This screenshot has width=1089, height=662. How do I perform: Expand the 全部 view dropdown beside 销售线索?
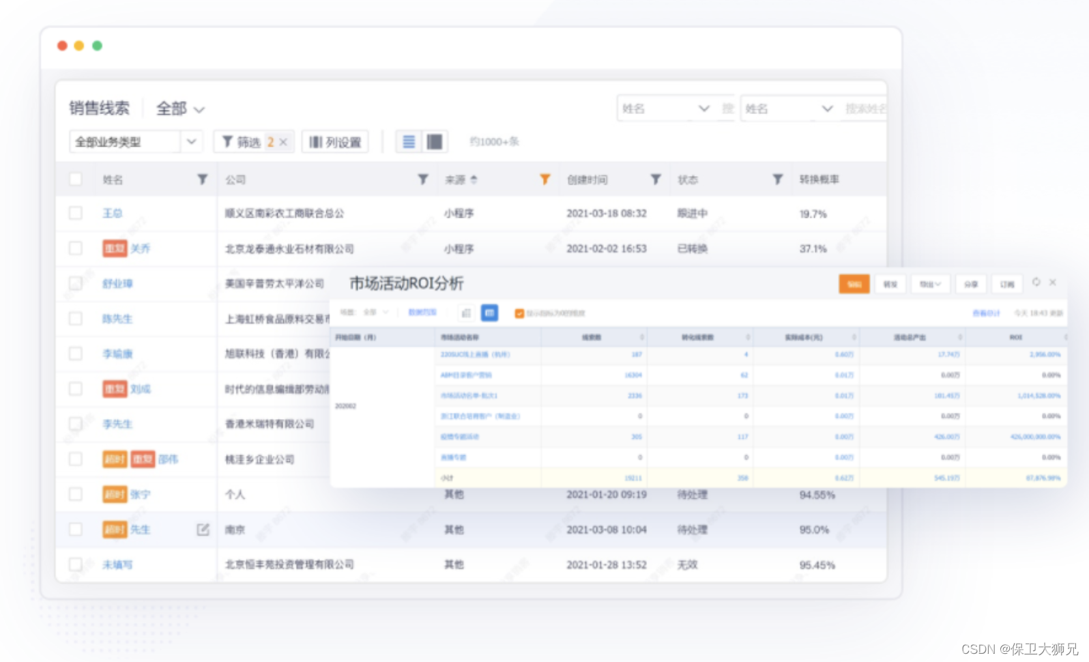click(x=180, y=109)
